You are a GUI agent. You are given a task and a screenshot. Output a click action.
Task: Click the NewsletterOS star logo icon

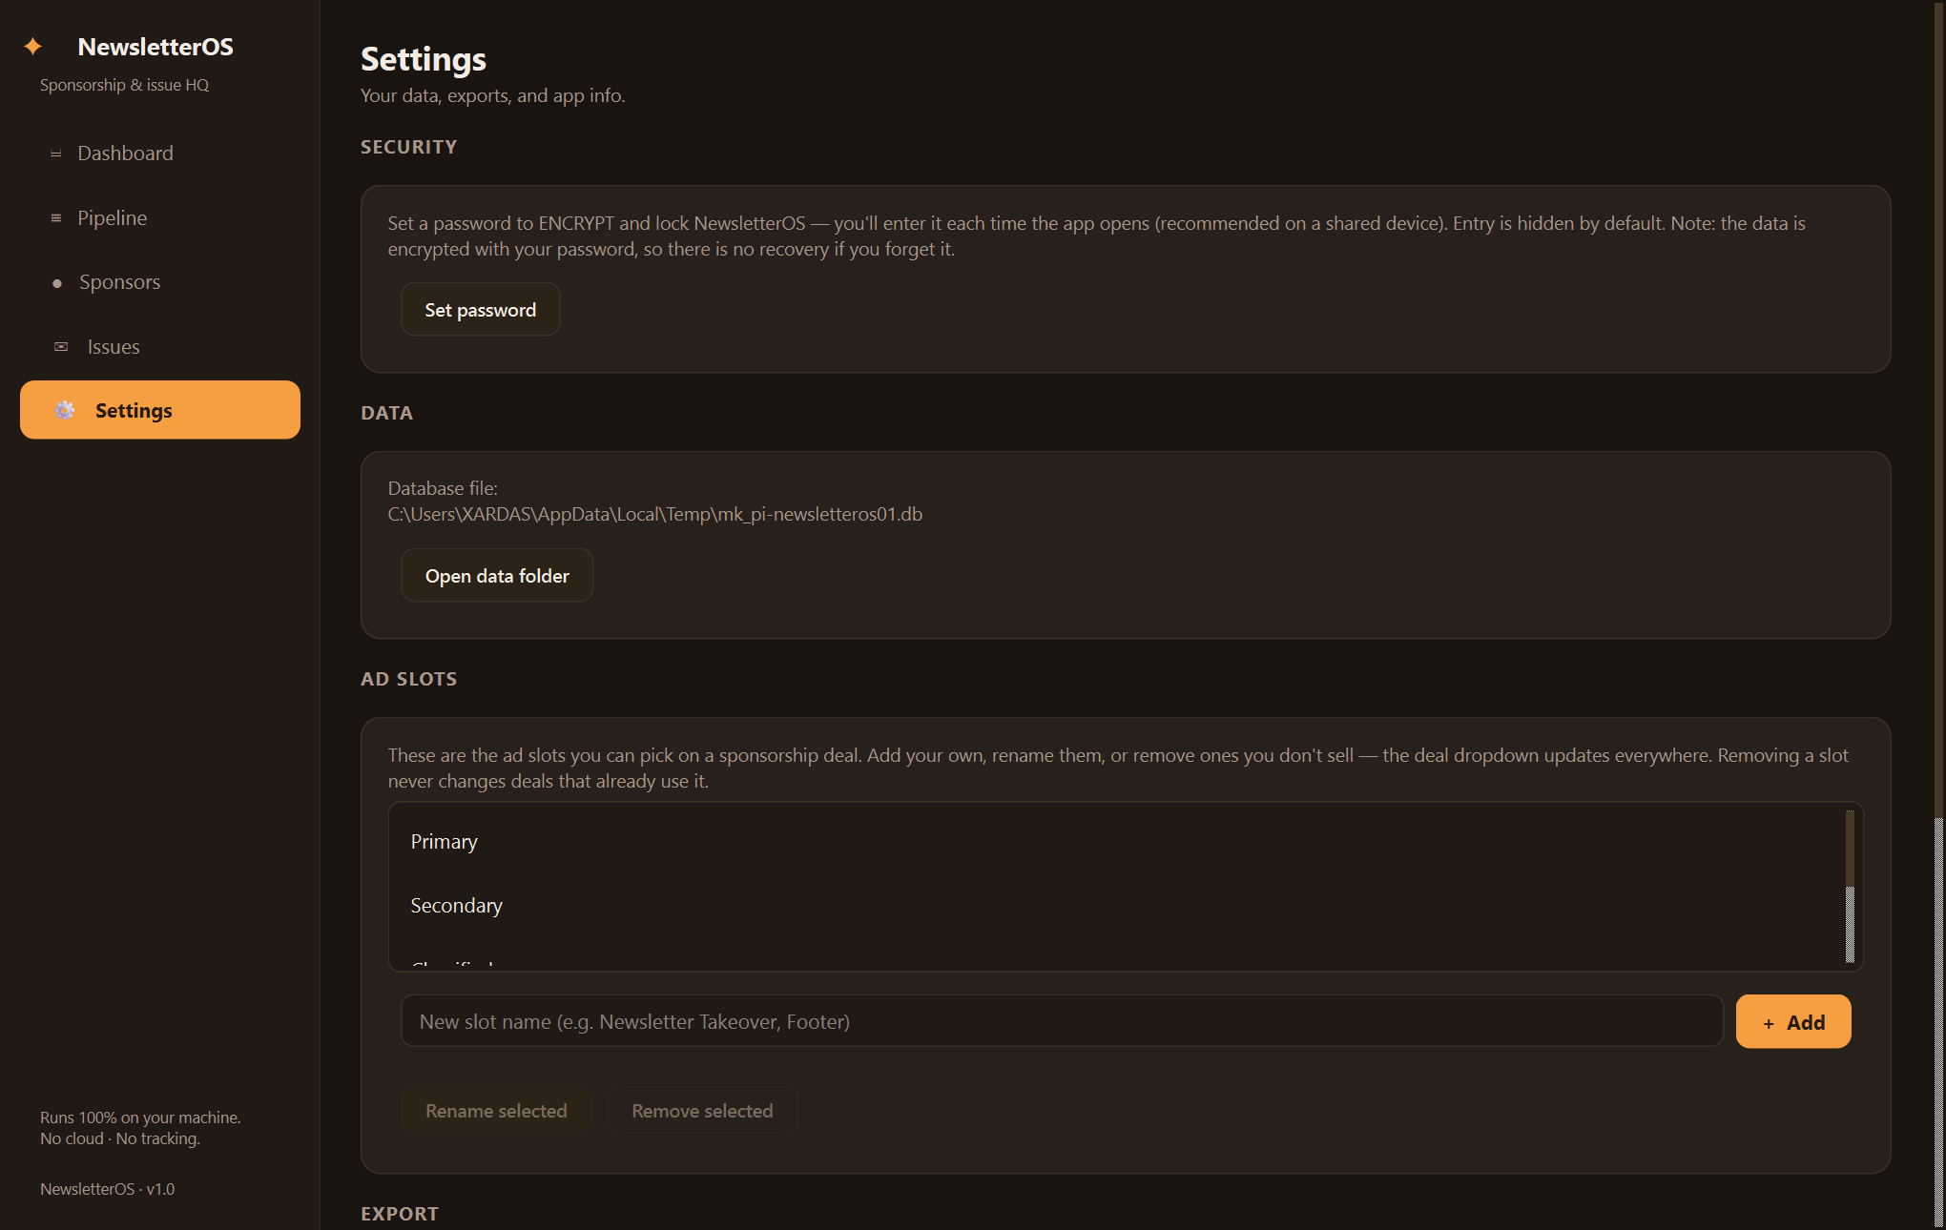[33, 46]
